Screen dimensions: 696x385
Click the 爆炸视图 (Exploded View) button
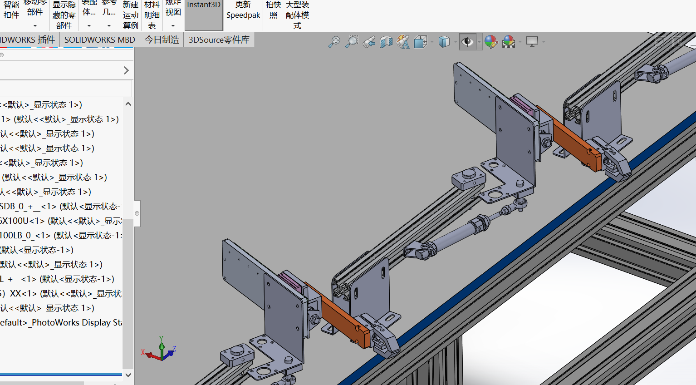click(x=173, y=8)
